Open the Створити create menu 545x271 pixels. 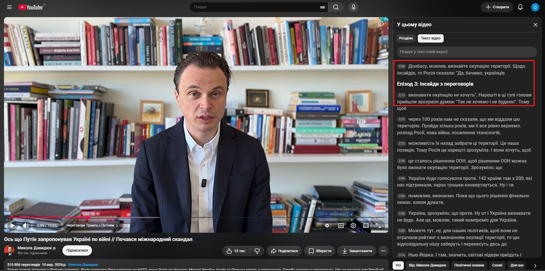tap(497, 7)
